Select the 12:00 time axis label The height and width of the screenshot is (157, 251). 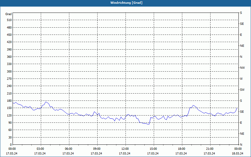coord(125,149)
